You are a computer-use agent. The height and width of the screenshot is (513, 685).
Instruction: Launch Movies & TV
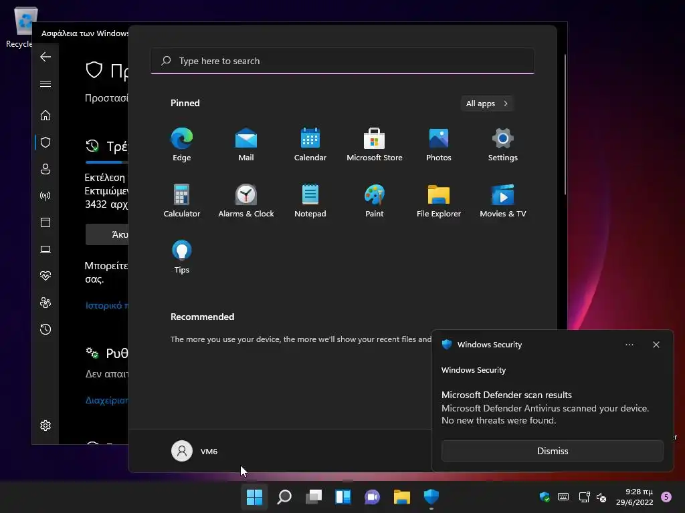click(503, 200)
